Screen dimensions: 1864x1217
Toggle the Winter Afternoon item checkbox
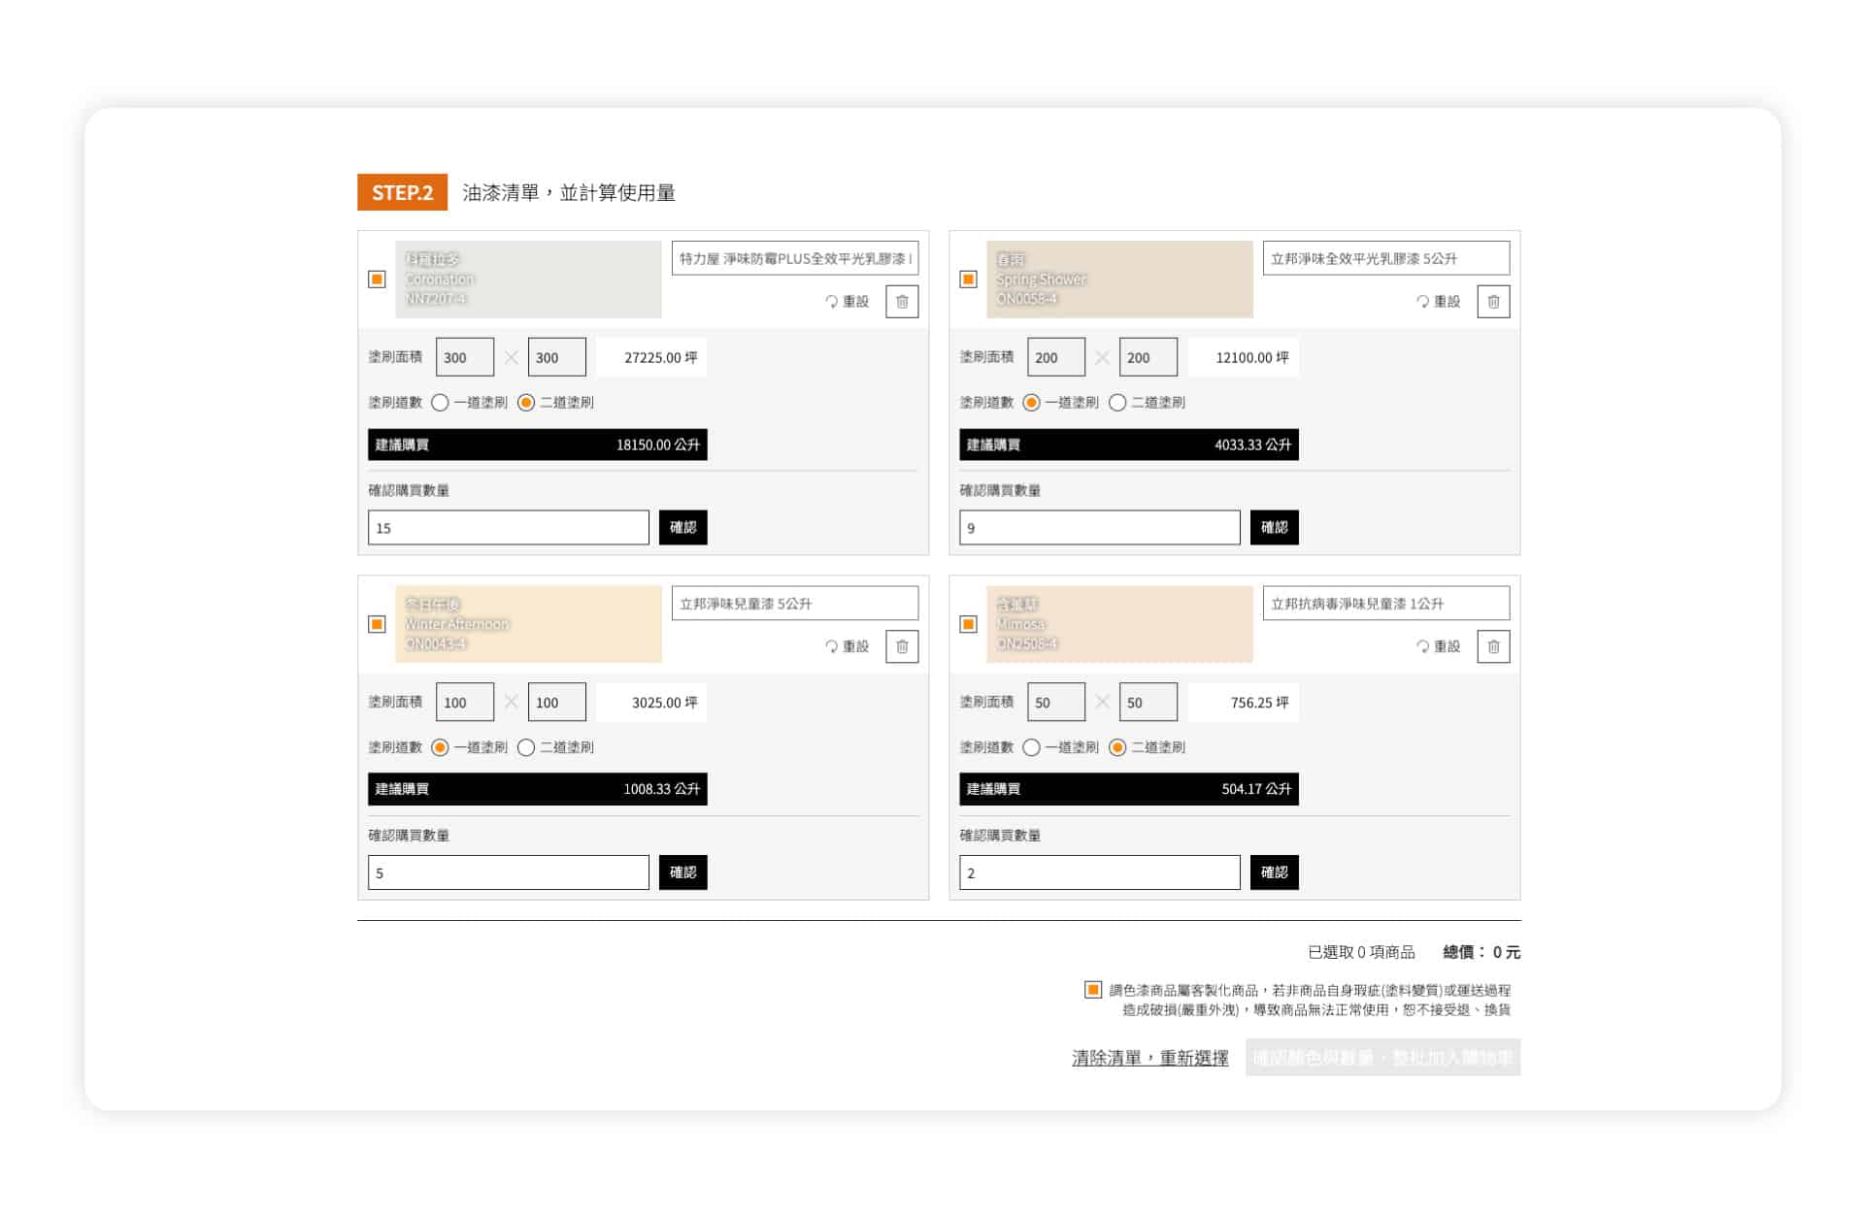click(x=377, y=624)
